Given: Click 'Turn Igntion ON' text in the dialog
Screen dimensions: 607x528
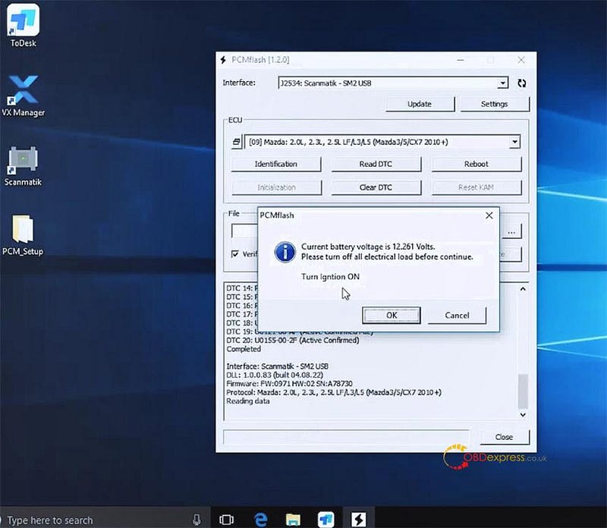Looking at the screenshot, I should point(330,277).
